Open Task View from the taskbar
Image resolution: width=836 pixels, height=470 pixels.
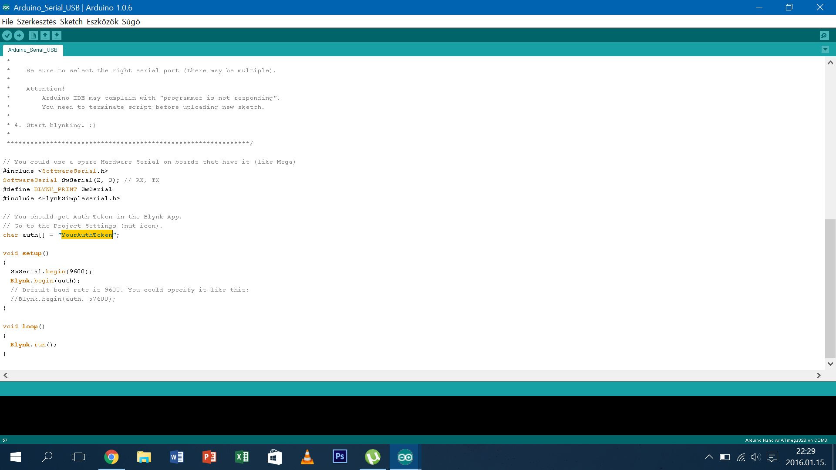point(78,457)
